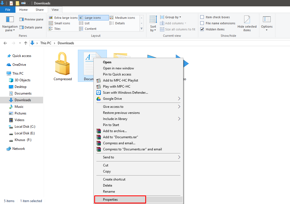Select This PC in navigation tree
Image resolution: width=290 pixels, height=204 pixels.
(x=18, y=73)
